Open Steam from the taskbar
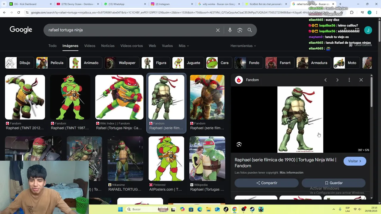381x214 pixels. point(252,209)
